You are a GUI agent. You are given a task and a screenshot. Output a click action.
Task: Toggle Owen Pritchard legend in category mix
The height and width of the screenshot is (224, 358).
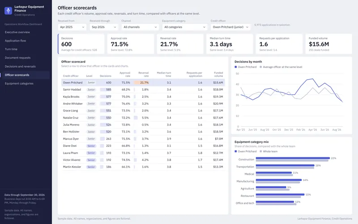click(245, 151)
